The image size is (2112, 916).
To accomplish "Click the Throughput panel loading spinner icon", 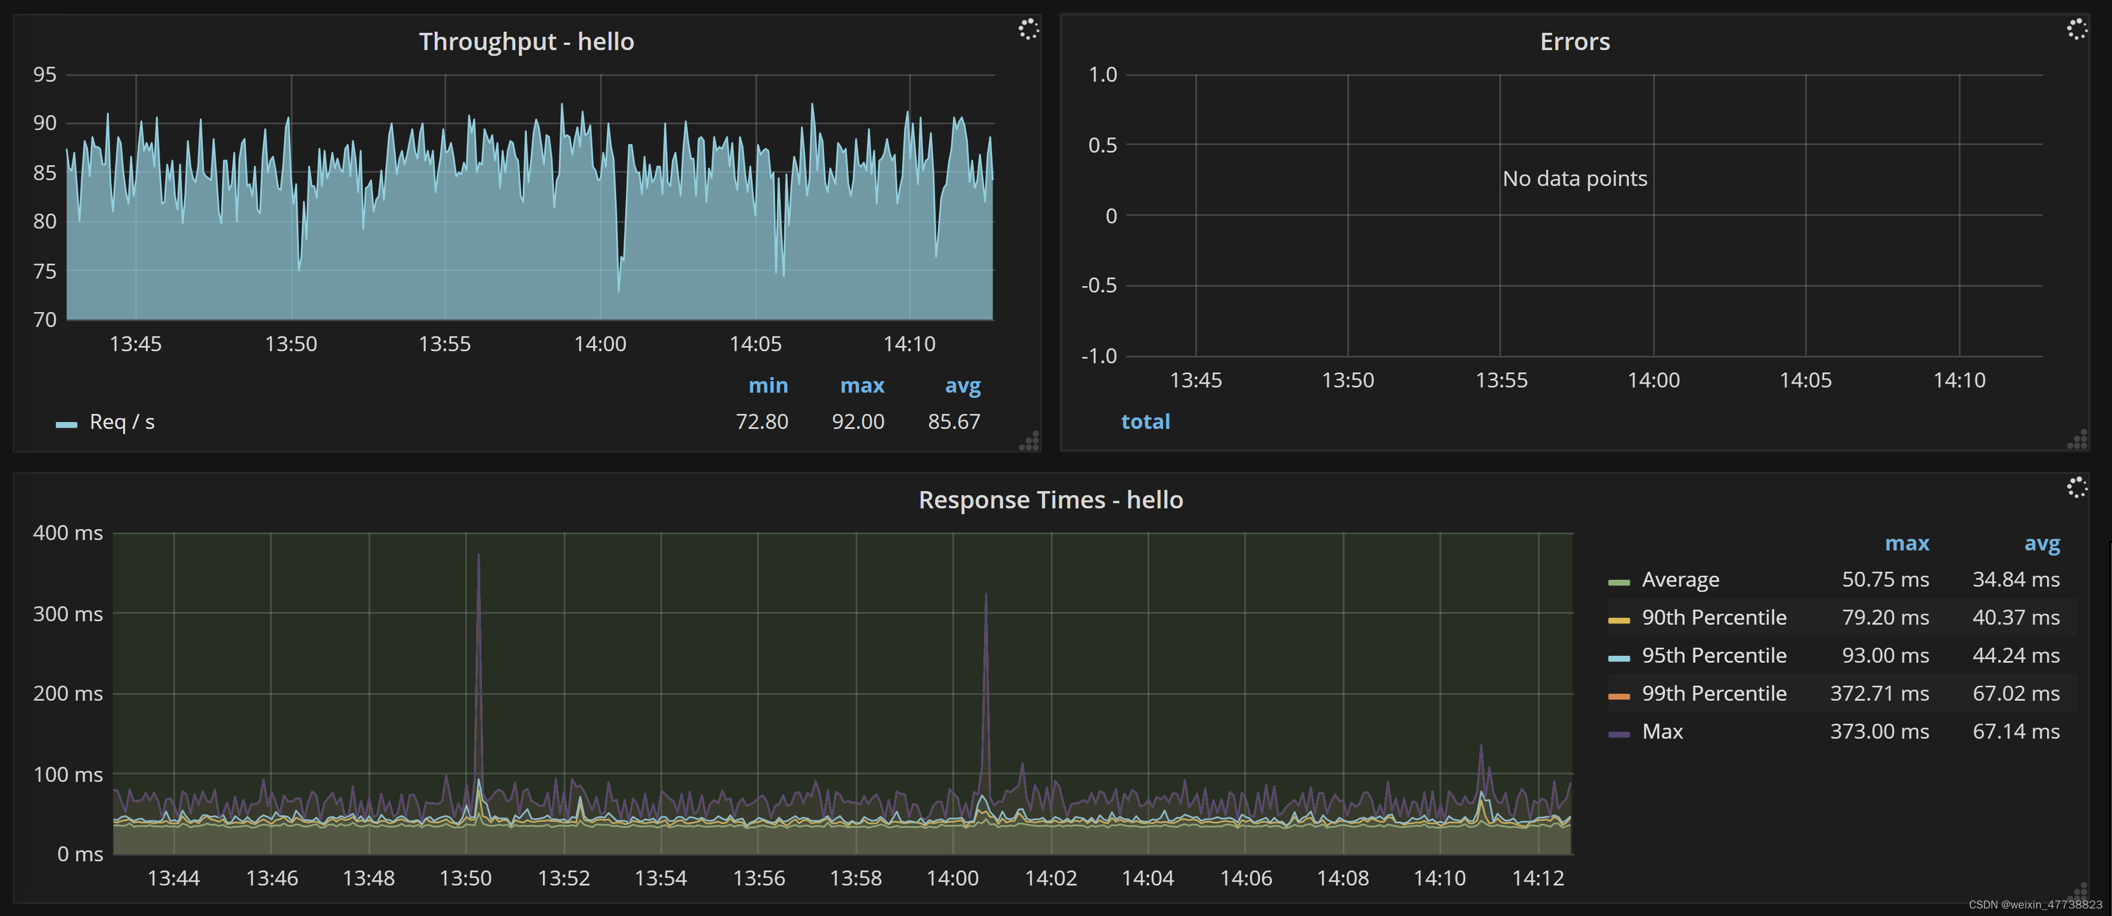I will pyautogui.click(x=1028, y=29).
